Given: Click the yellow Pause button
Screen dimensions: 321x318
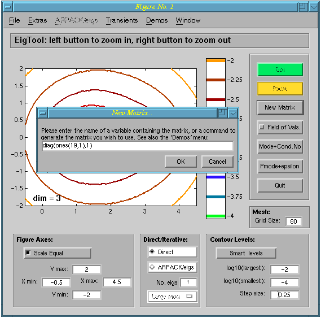Looking at the screenshot, I should [x=280, y=89].
